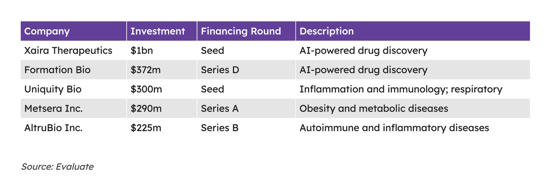Select the $300m investment cell
This screenshot has width=552, height=196.
click(146, 89)
